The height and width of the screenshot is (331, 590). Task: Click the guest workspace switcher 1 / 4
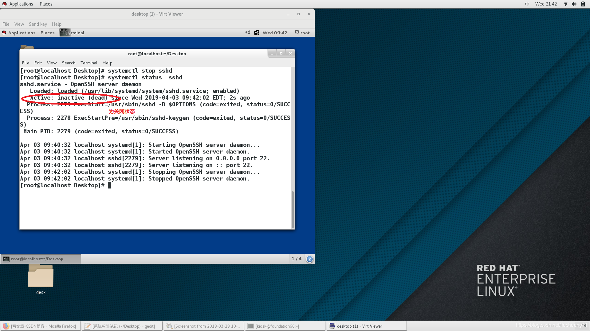tap(297, 259)
